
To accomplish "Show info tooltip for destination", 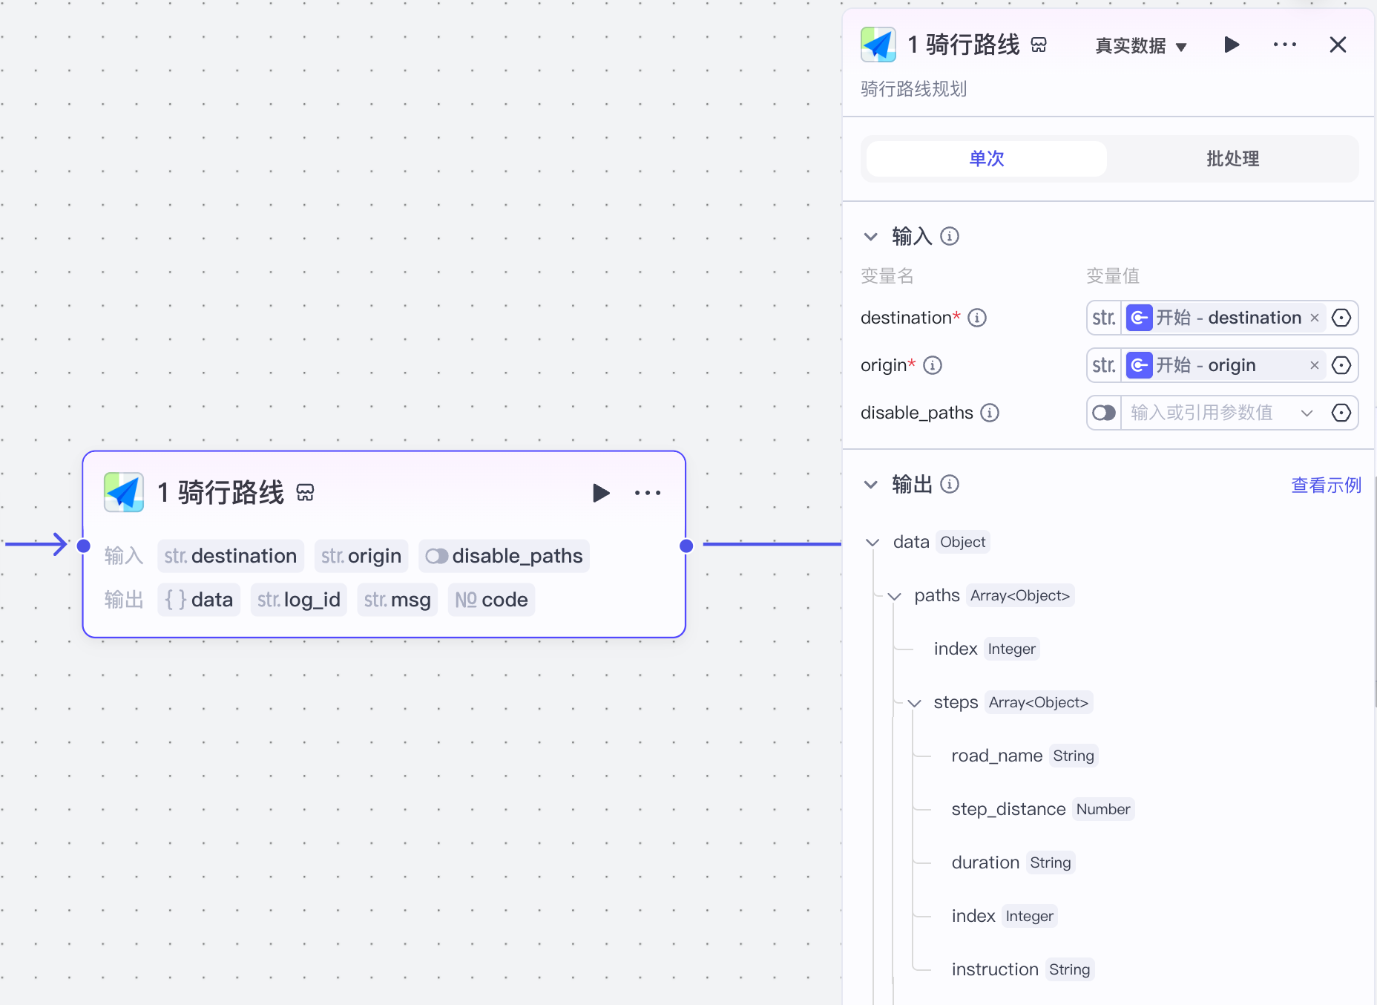I will click(x=977, y=318).
